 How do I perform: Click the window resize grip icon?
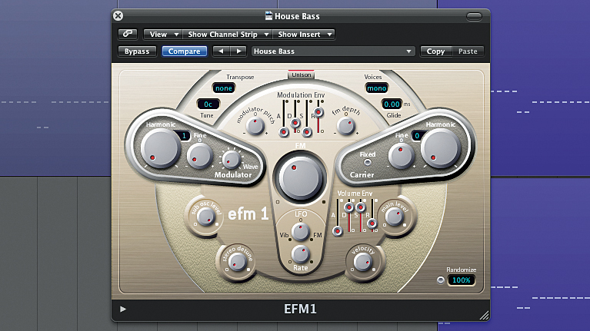pyautogui.click(x=484, y=315)
